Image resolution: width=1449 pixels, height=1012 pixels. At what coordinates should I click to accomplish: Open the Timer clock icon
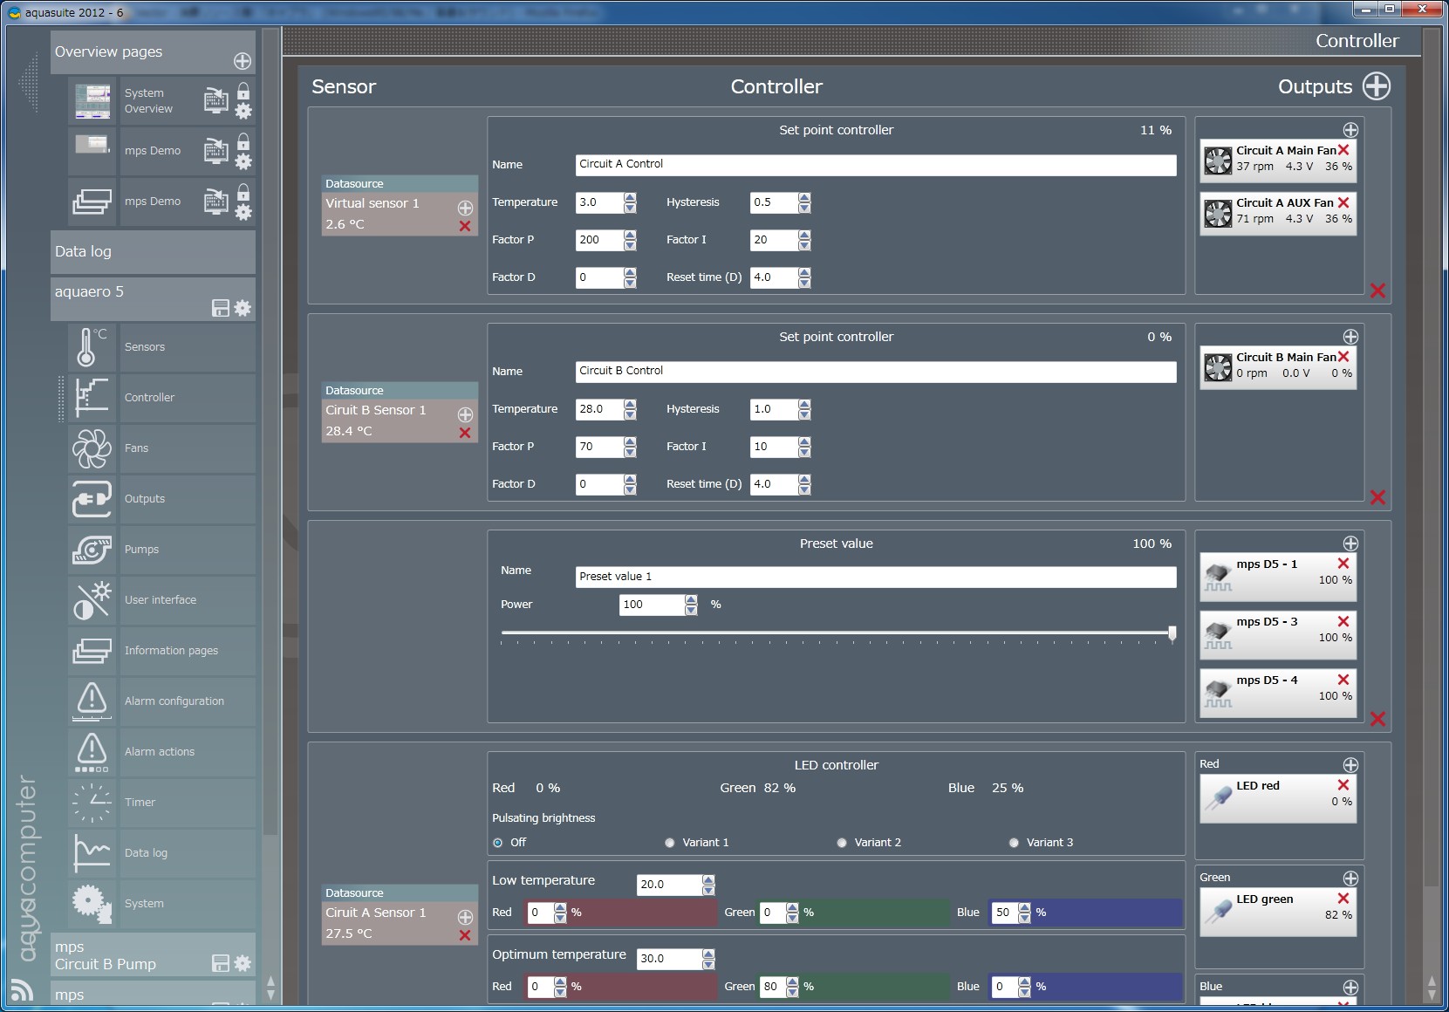[x=92, y=803]
